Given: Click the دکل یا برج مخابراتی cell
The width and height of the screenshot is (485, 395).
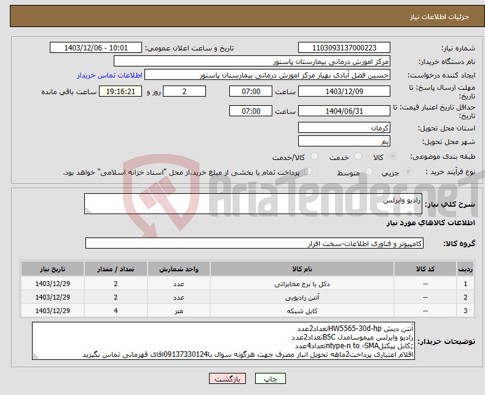Looking at the screenshot, I should (302, 284).
